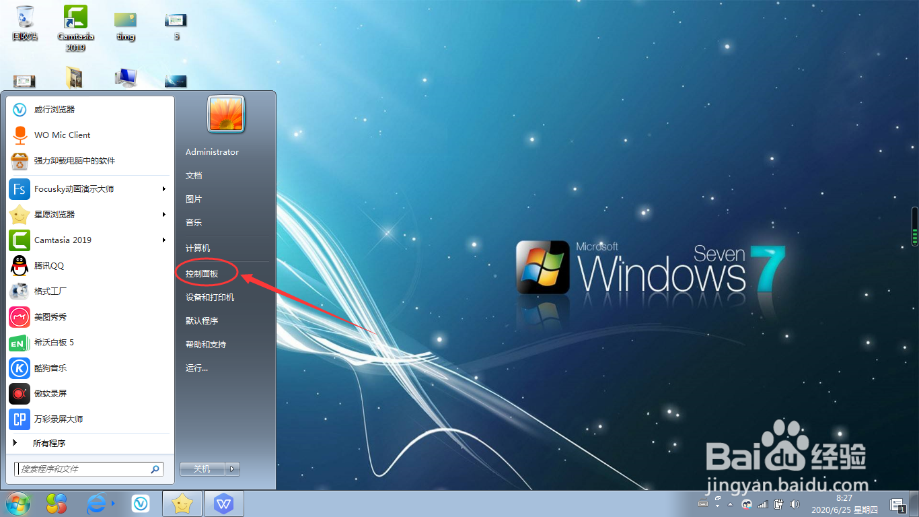Open the colorful pinwheel taskbar icon
The width and height of the screenshot is (919, 517).
(x=57, y=504)
